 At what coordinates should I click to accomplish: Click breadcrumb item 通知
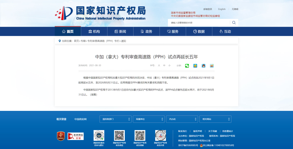coord(123,41)
